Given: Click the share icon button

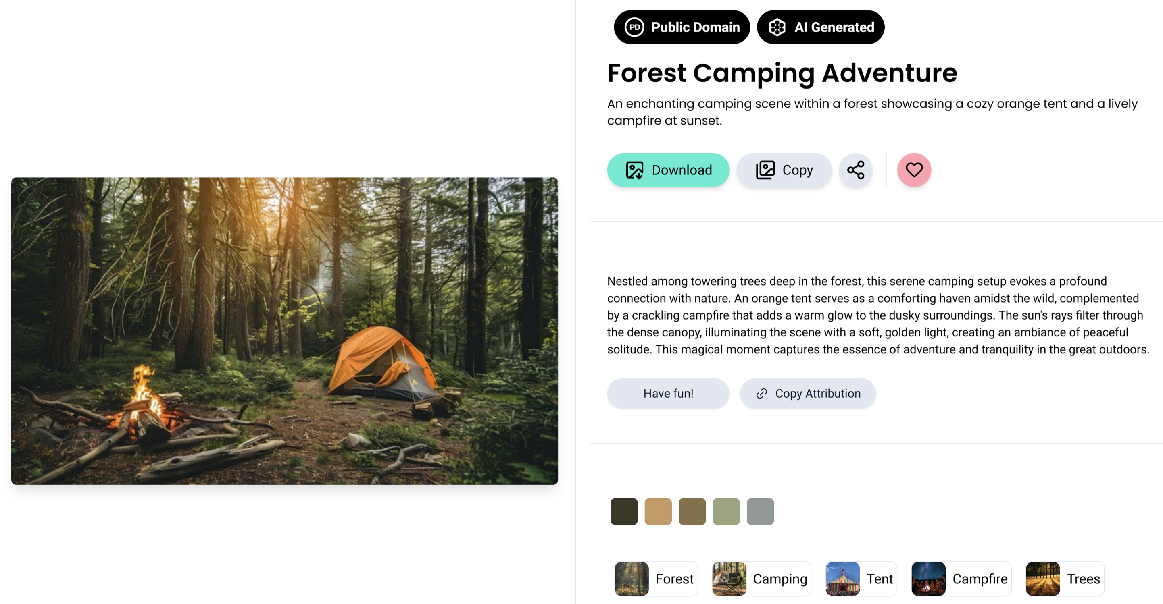Looking at the screenshot, I should [x=856, y=170].
